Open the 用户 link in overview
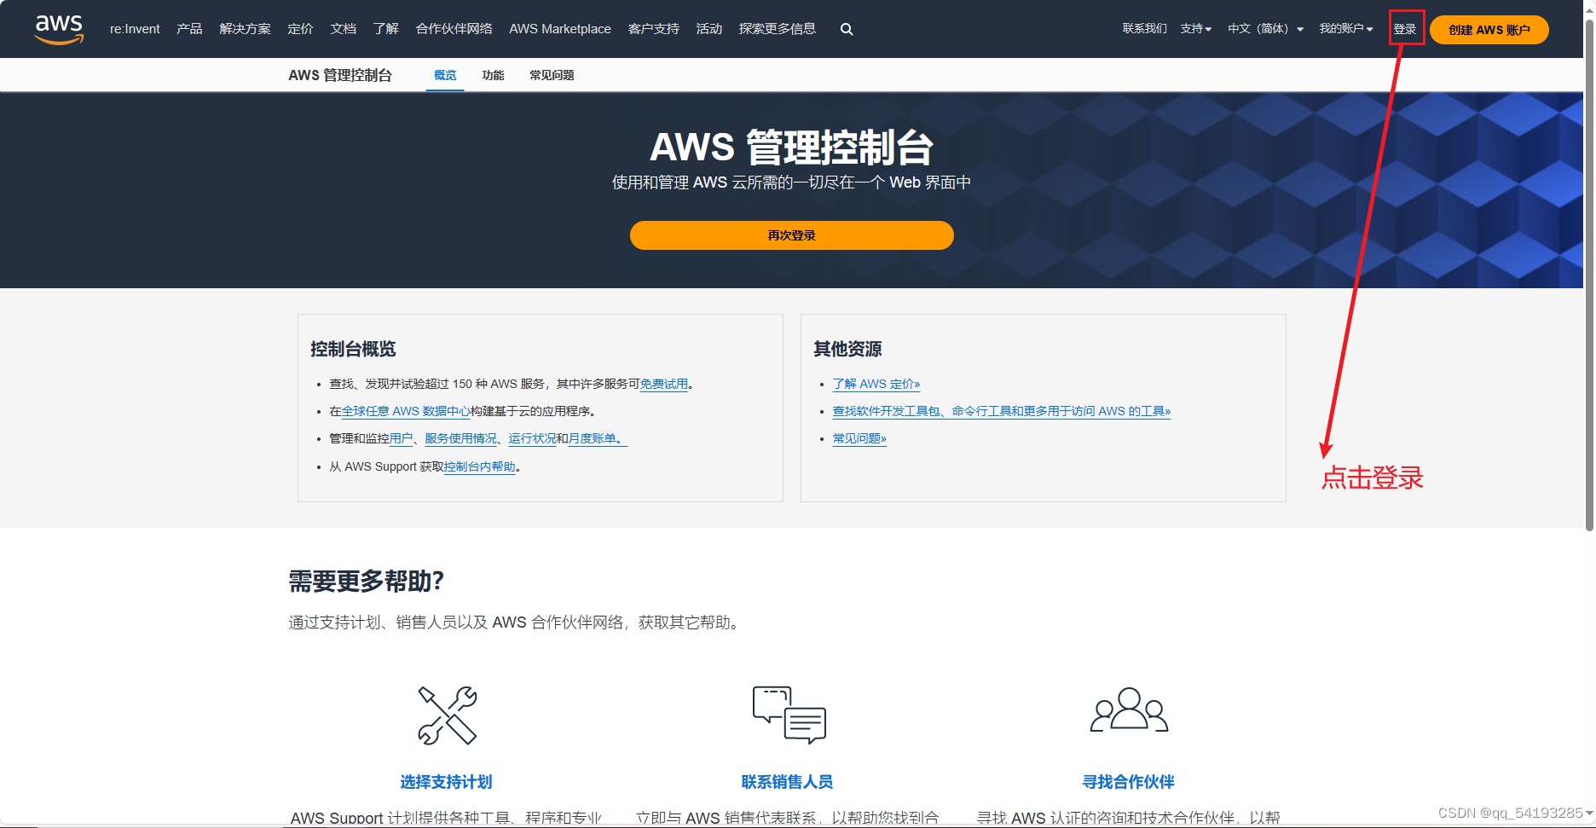The image size is (1596, 828). click(x=401, y=438)
